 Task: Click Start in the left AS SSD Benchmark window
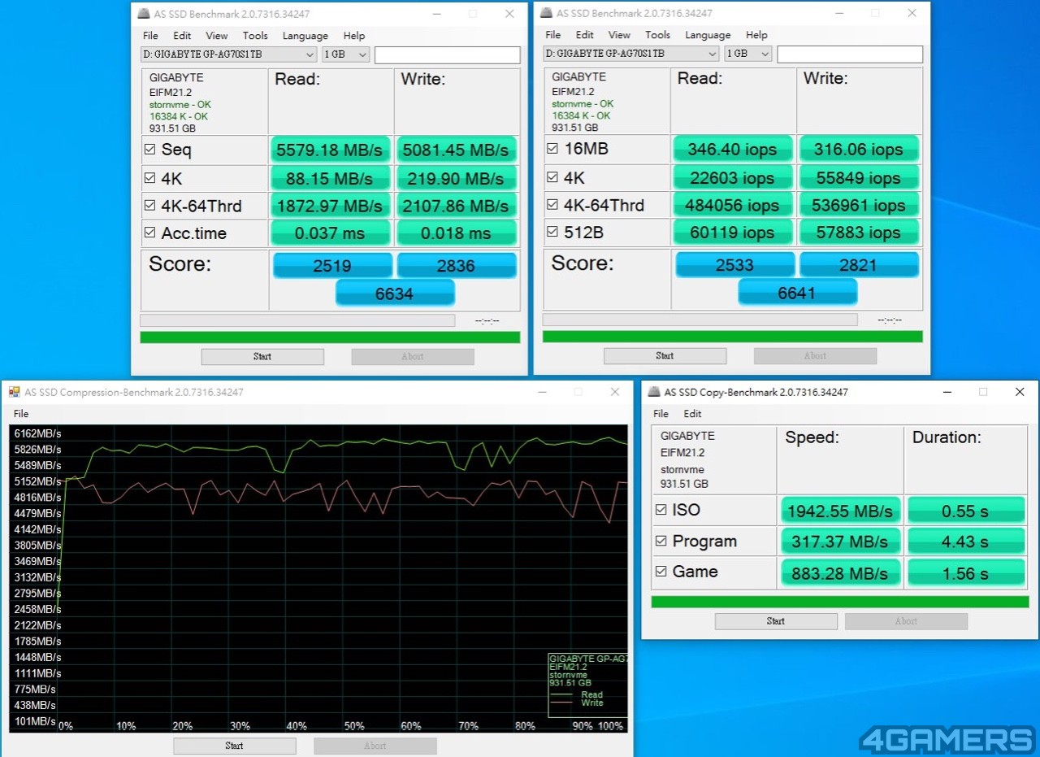(x=262, y=356)
